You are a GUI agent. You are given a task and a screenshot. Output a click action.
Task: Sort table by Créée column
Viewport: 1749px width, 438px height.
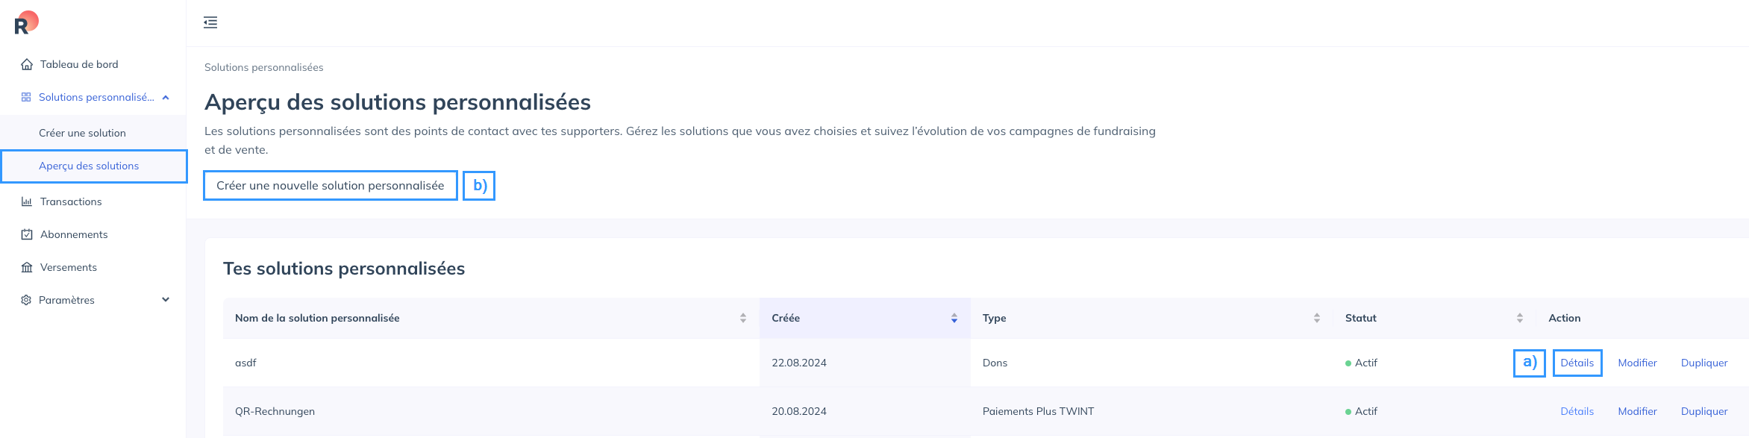(x=954, y=318)
